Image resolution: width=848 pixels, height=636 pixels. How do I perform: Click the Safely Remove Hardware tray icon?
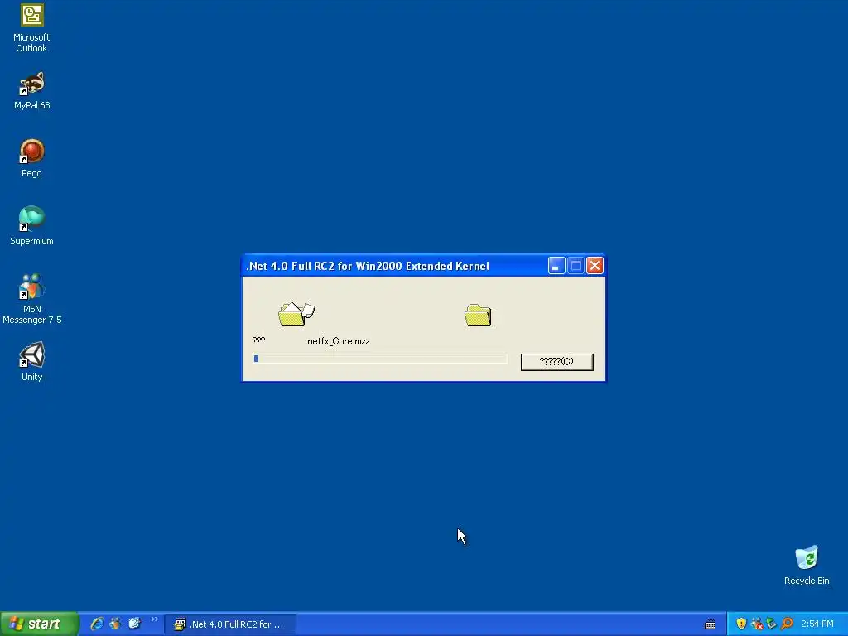(771, 624)
